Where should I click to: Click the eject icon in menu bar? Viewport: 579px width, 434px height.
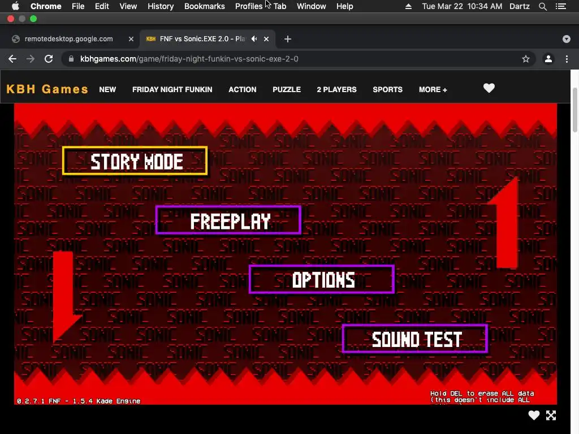pos(408,6)
